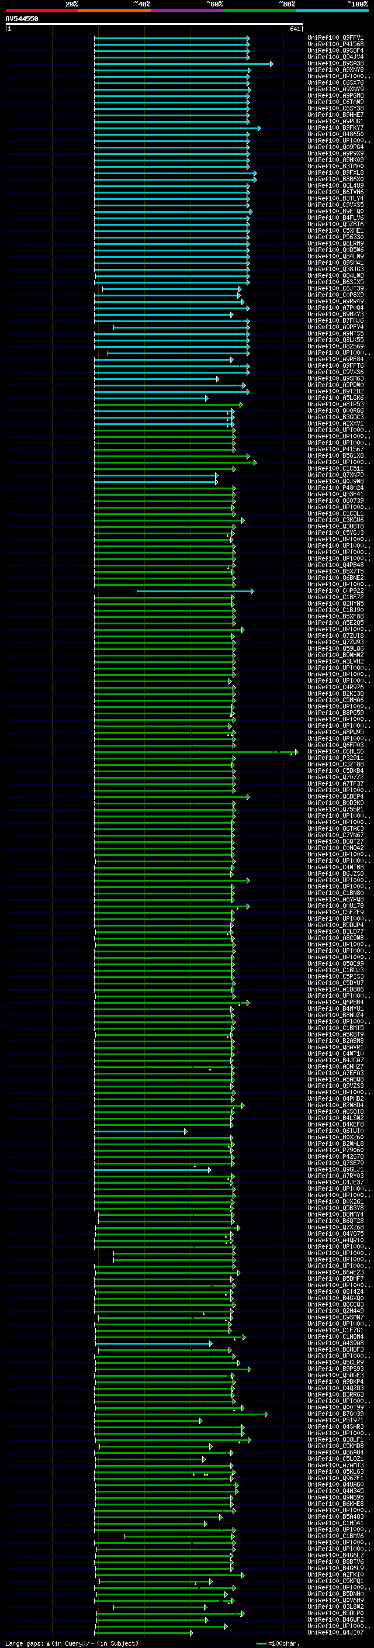
Task: Select UniRef100_P41567 label
Action: (x=335, y=449)
